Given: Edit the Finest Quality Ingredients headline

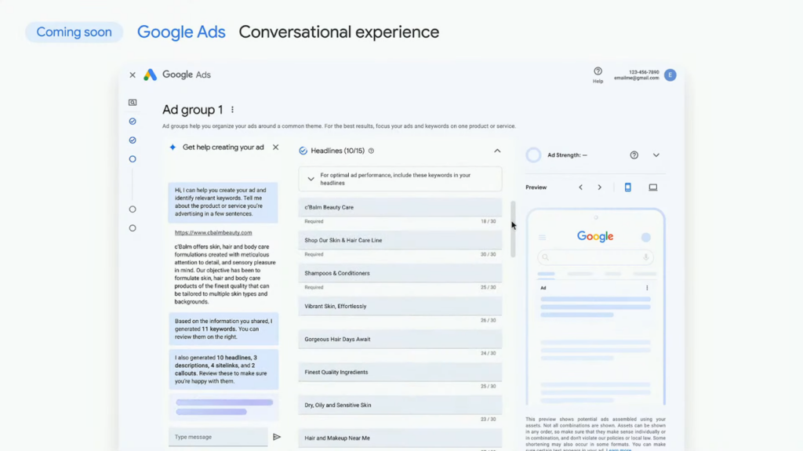Looking at the screenshot, I should [400, 372].
